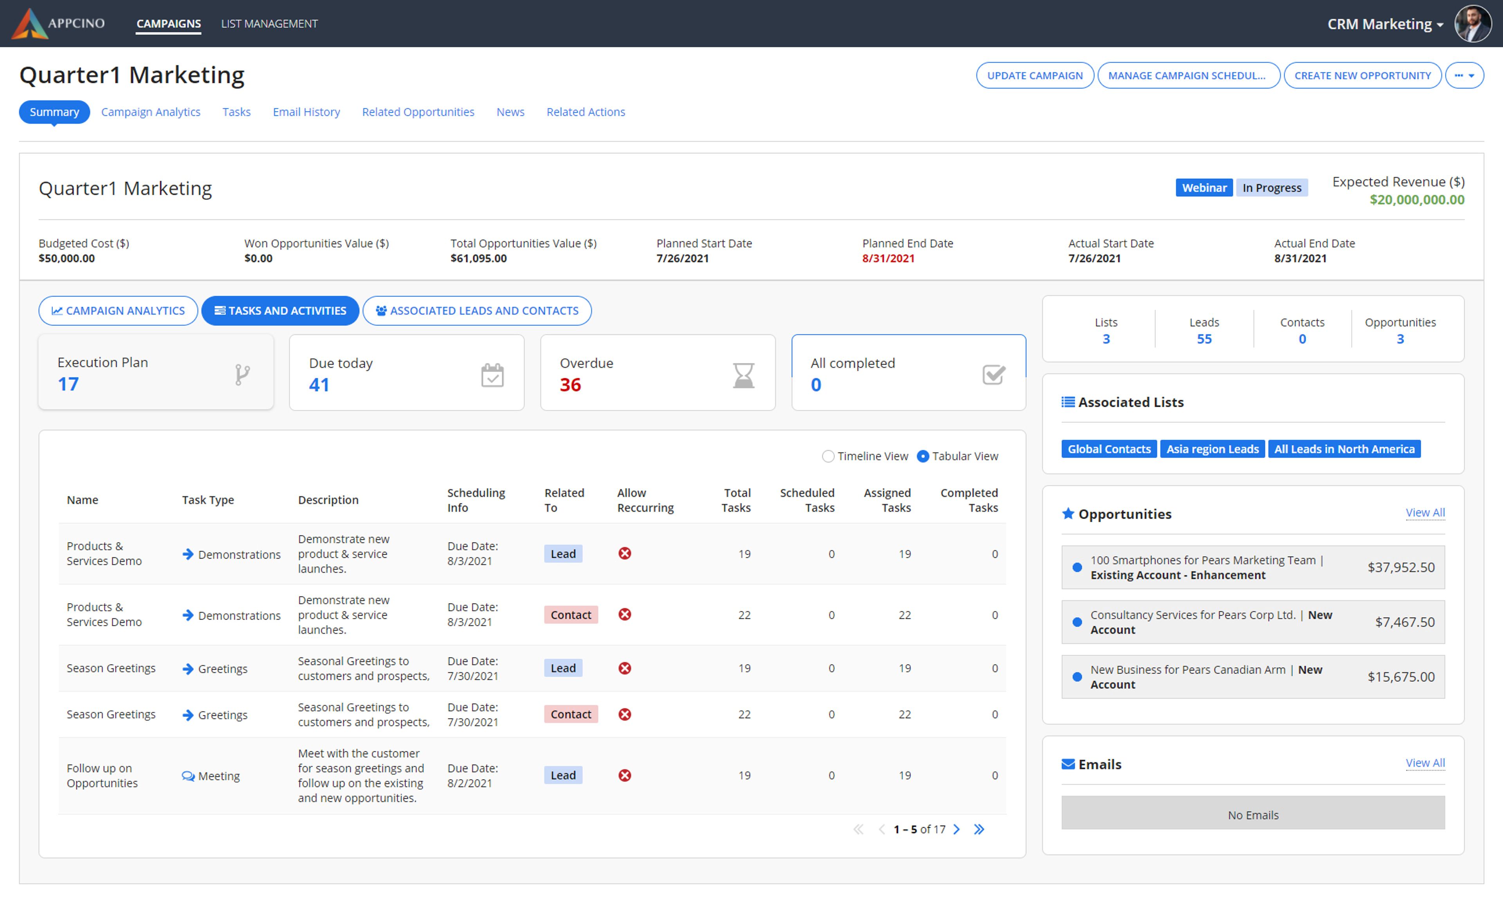Go to previous page of tasks
1503x909 pixels.
click(x=881, y=829)
